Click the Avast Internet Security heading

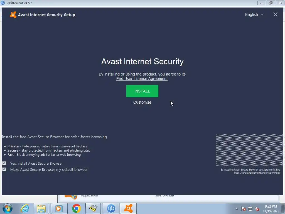[142, 62]
